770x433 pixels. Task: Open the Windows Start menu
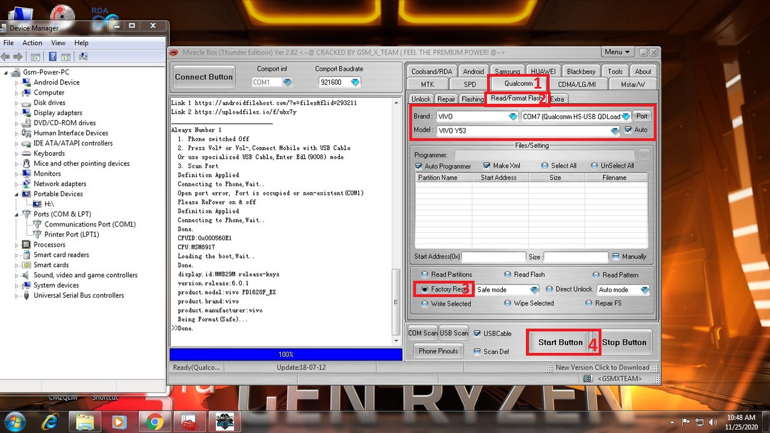tap(14, 422)
